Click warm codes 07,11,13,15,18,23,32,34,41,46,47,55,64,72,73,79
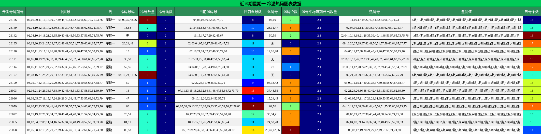 tap(208, 91)
